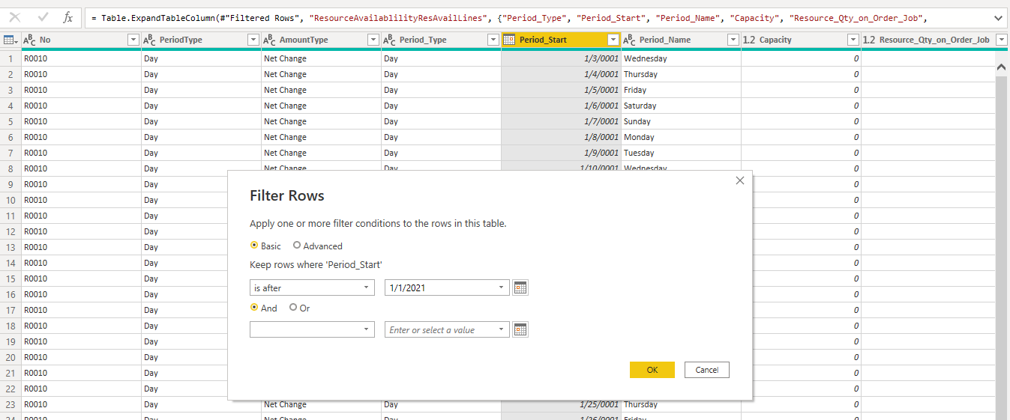
Task: Click OK to apply the filter
Action: (x=652, y=370)
